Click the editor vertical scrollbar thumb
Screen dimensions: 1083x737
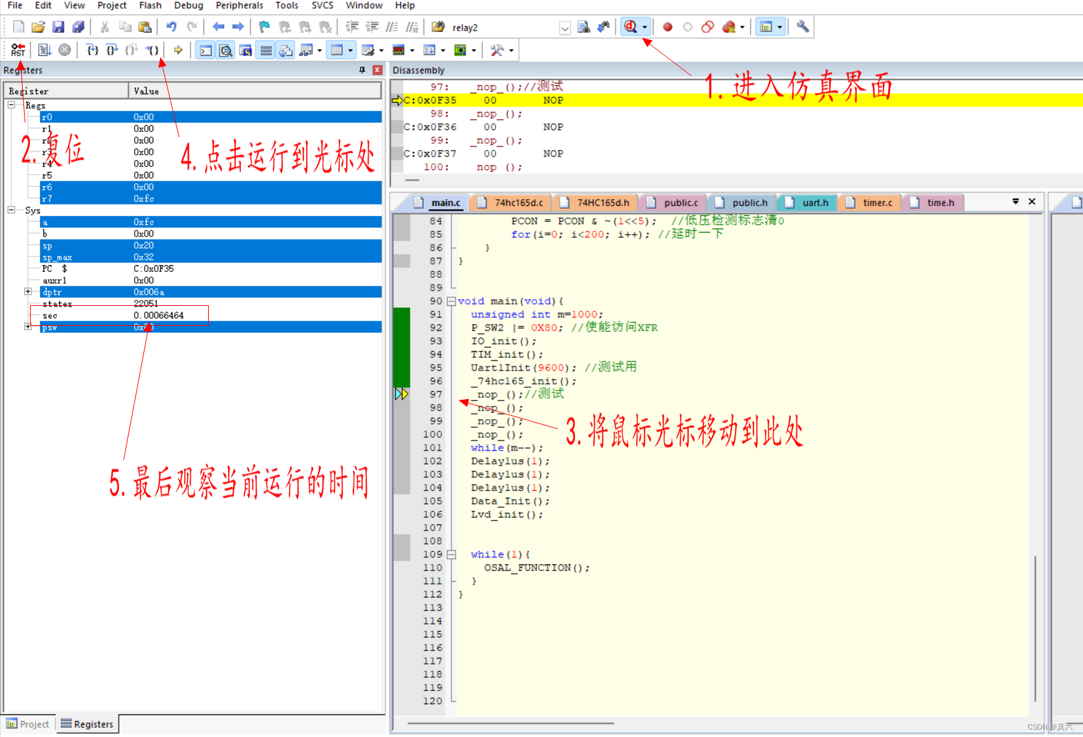click(x=1035, y=628)
